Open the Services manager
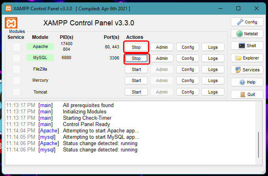Viewport: 268px width, 176px height. pos(247,70)
